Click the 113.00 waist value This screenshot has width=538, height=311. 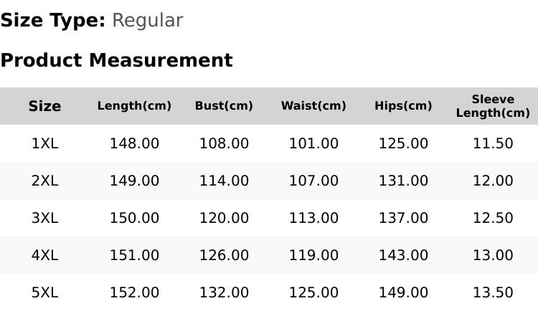[x=313, y=218]
